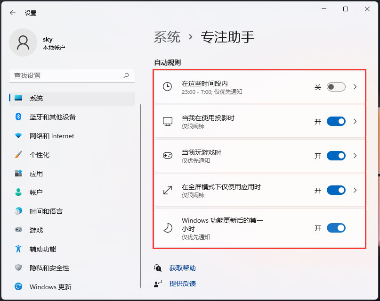Click the search magnifier icon
Viewport: 380px width, 301px height.
tap(126, 75)
